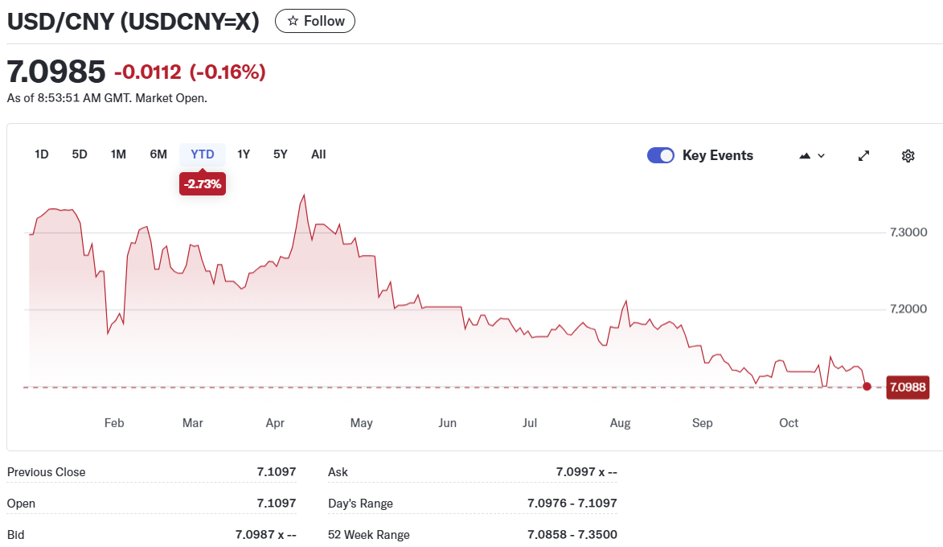
Task: Click the USD/CNY ticker title
Action: click(x=133, y=22)
